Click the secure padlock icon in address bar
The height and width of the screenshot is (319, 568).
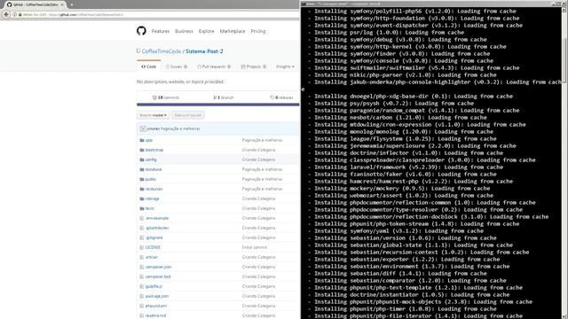click(x=20, y=15)
